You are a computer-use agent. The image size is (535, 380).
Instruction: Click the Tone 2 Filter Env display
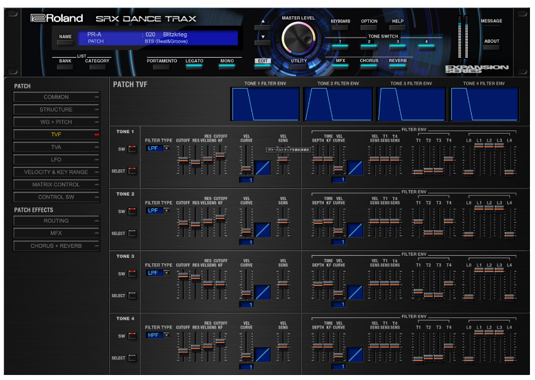point(338,104)
